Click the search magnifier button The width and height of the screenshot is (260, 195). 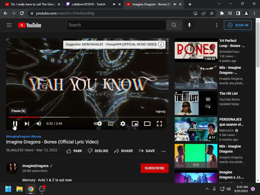(174, 25)
